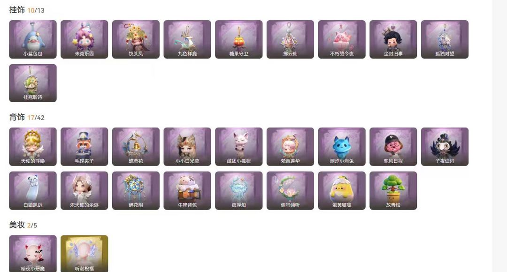
Task: Select the 天使的呼唤 angel back accessory
Action: [33, 147]
